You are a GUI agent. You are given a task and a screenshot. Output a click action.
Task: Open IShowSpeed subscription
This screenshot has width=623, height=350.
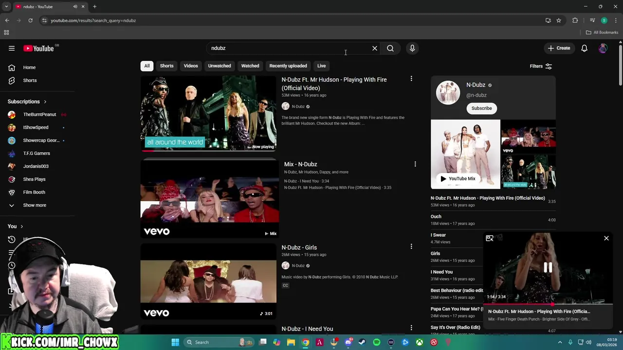coord(37,127)
